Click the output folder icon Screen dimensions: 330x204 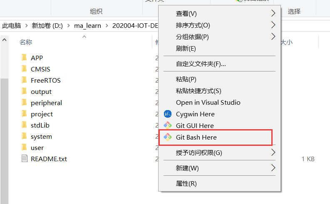coord(24,91)
